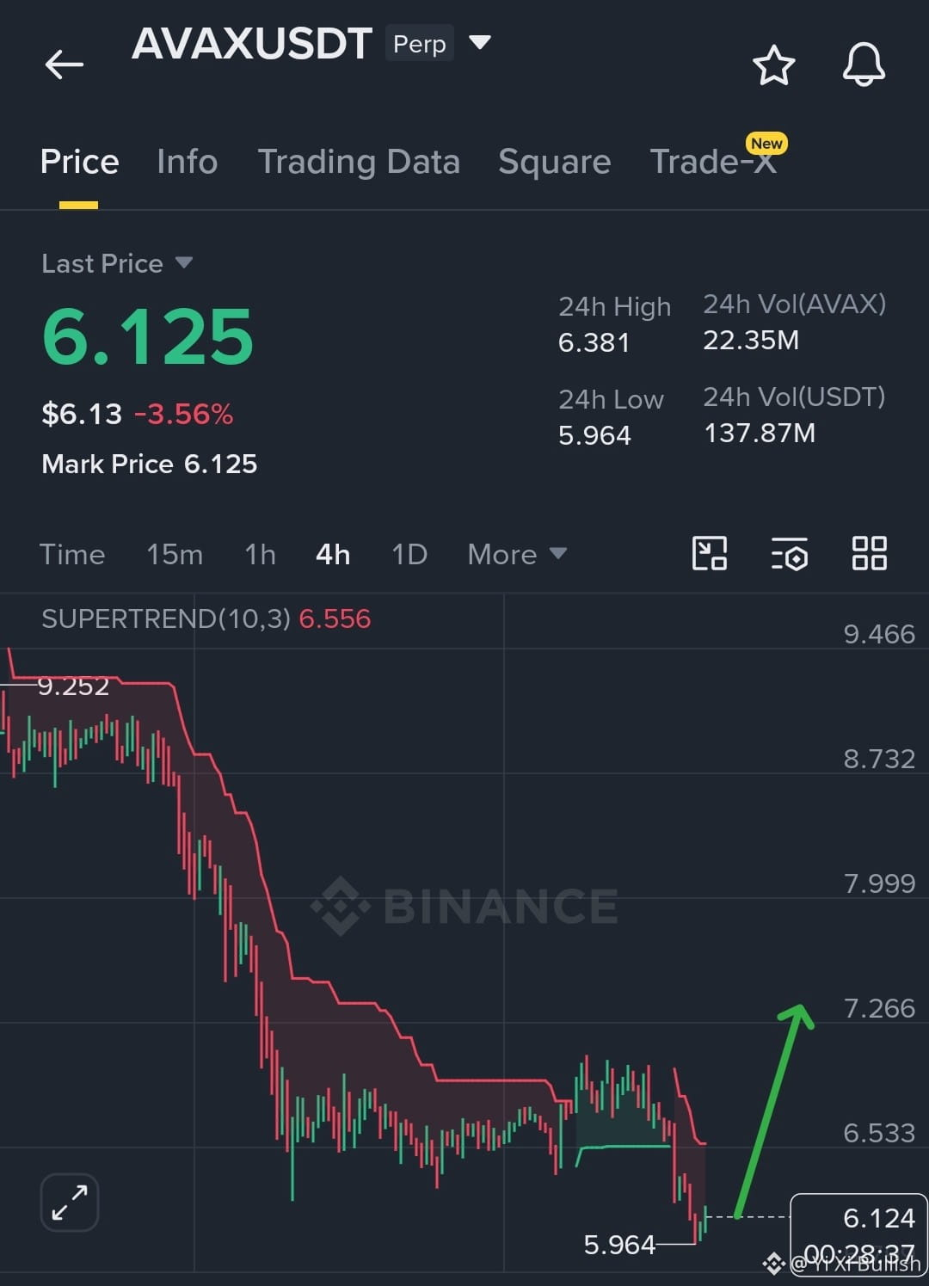The image size is (929, 1286).
Task: Tap the New badge on Trade-X
Action: point(766,143)
